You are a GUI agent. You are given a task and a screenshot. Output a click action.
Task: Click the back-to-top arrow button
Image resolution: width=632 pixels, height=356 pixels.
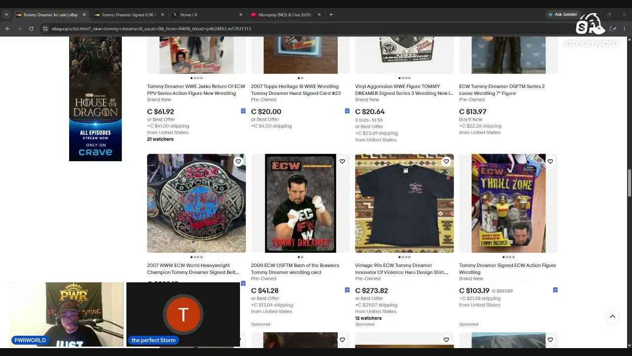[x=612, y=317]
